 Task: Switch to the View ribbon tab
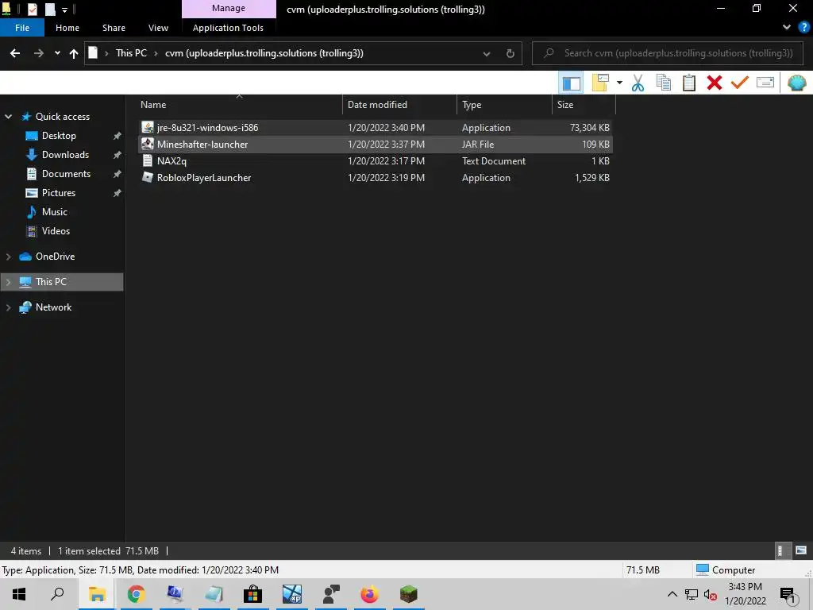coord(158,28)
